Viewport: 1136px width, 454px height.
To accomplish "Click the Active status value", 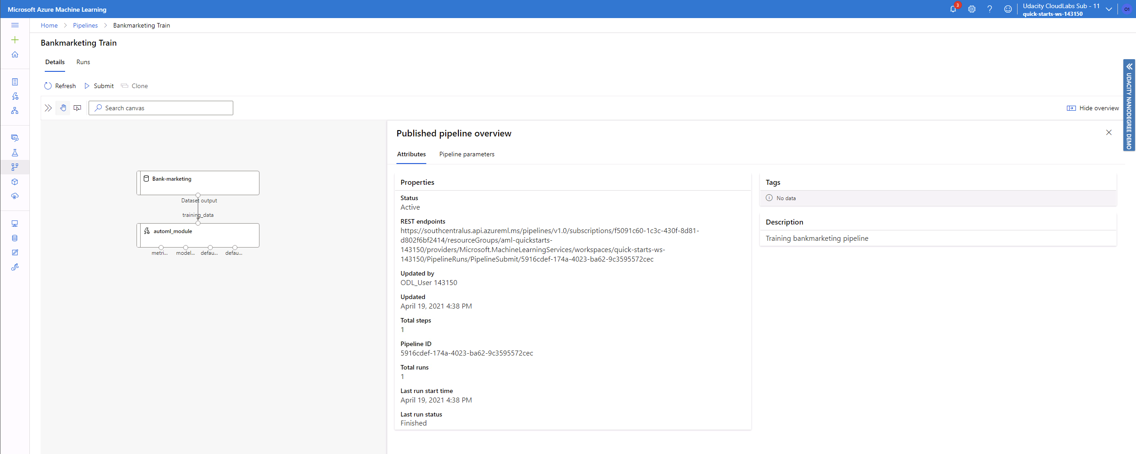I will click(x=410, y=207).
